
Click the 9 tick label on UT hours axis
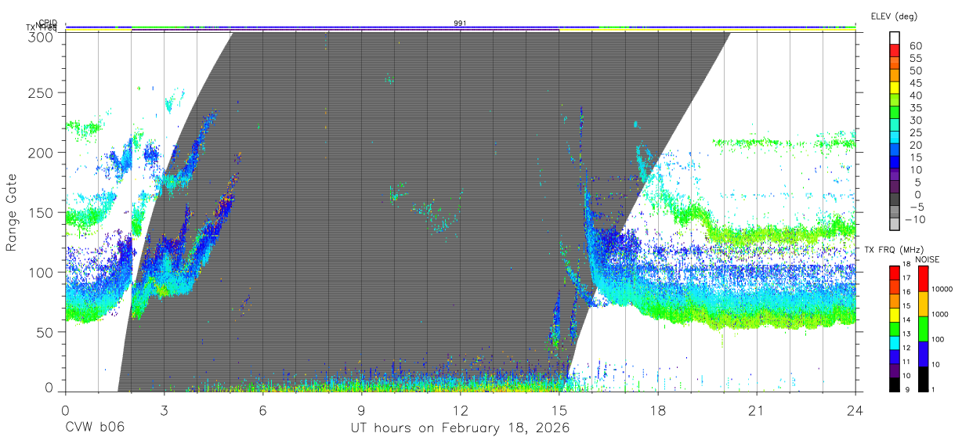pos(361,410)
